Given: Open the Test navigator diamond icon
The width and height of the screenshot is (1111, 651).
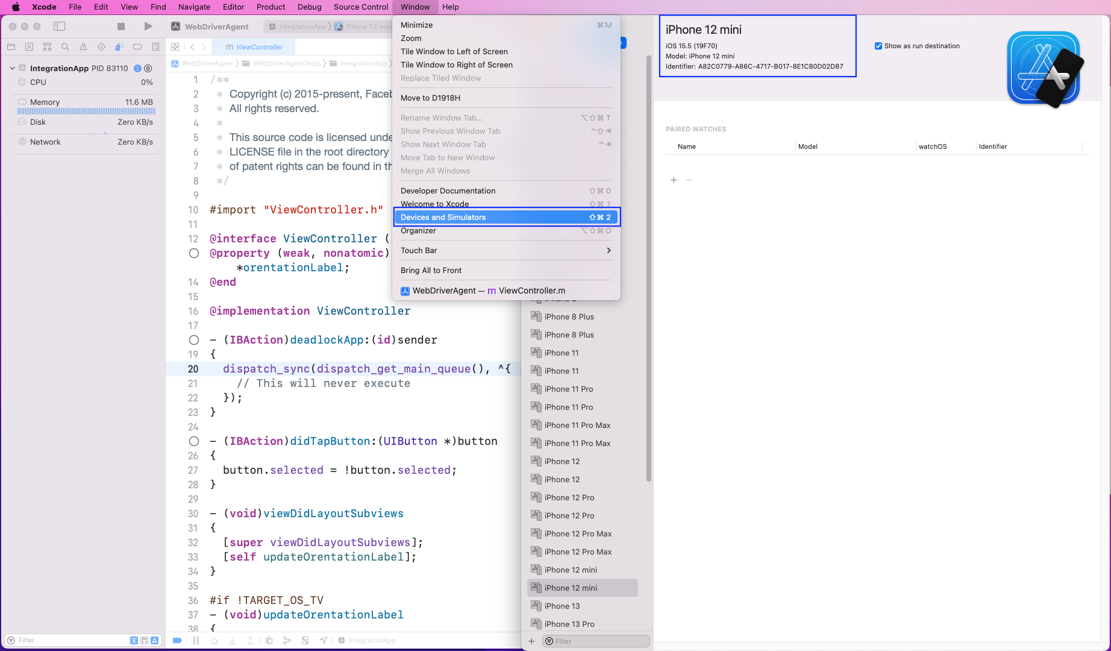Looking at the screenshot, I should pyautogui.click(x=101, y=47).
